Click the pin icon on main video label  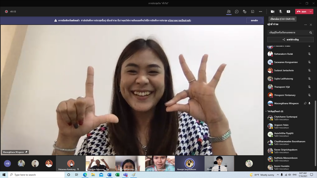pos(26,152)
